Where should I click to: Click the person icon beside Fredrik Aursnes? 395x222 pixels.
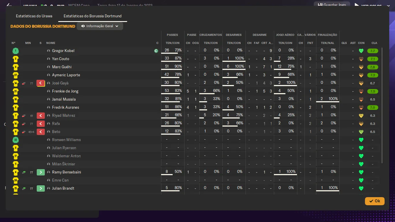click(x=49, y=108)
